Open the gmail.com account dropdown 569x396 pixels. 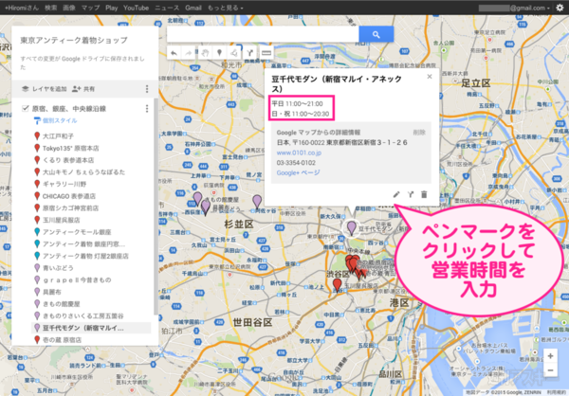[x=514, y=8]
